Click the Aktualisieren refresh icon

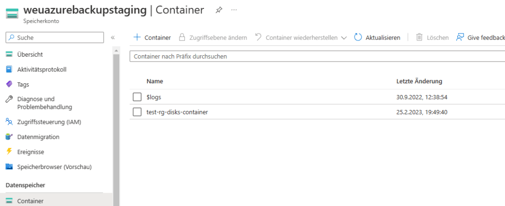coord(358,37)
